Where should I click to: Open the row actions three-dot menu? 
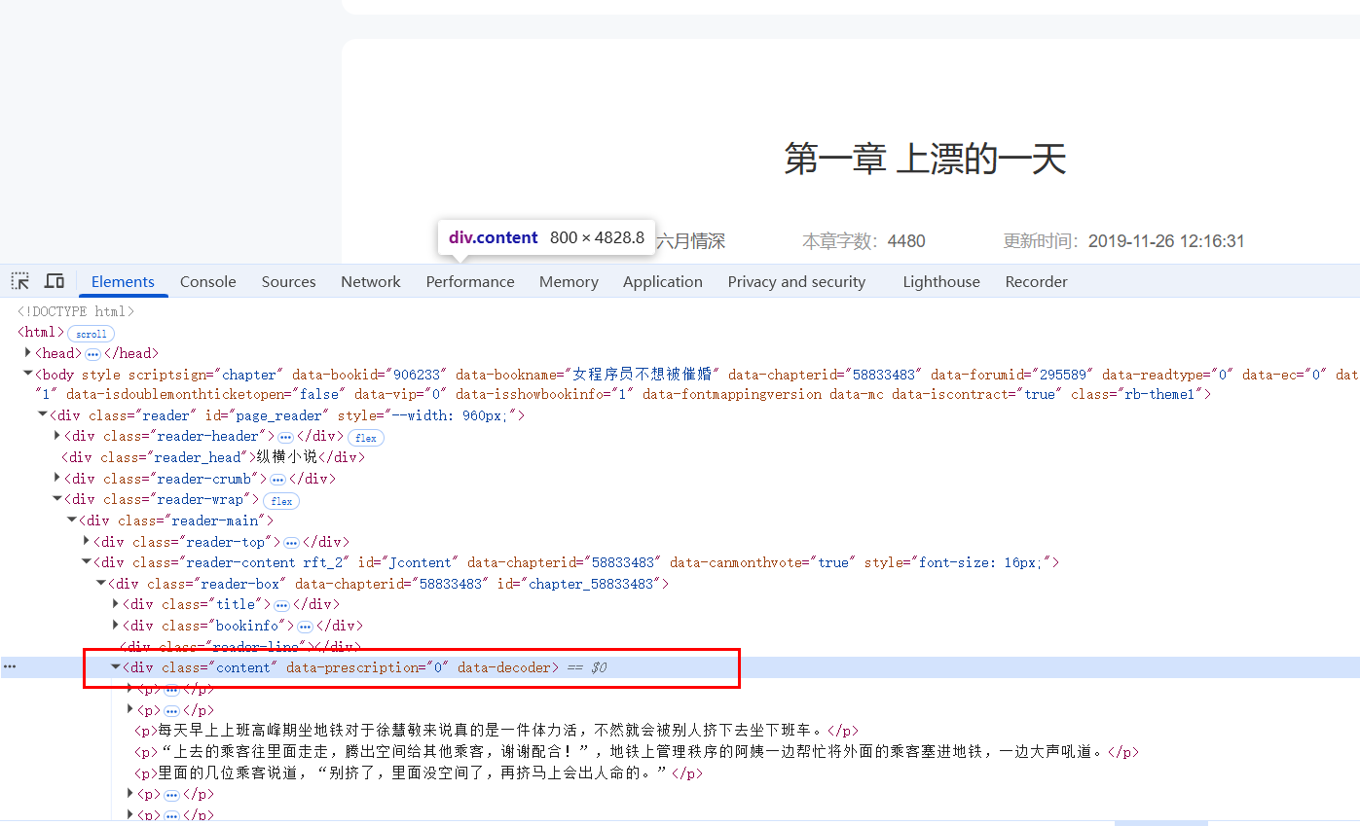(10, 666)
